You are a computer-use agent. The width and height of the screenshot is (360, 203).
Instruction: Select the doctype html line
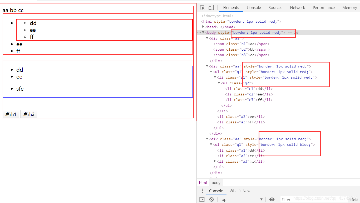pyautogui.click(x=218, y=16)
